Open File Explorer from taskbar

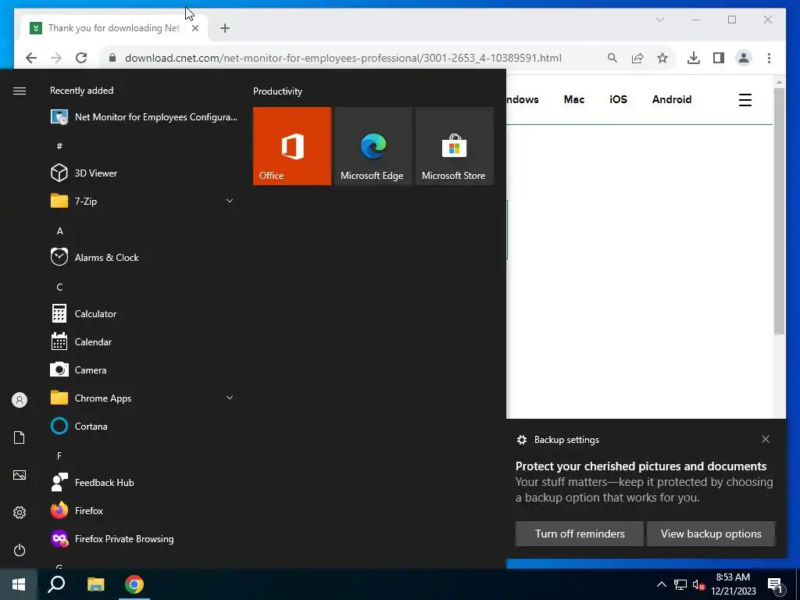point(95,584)
